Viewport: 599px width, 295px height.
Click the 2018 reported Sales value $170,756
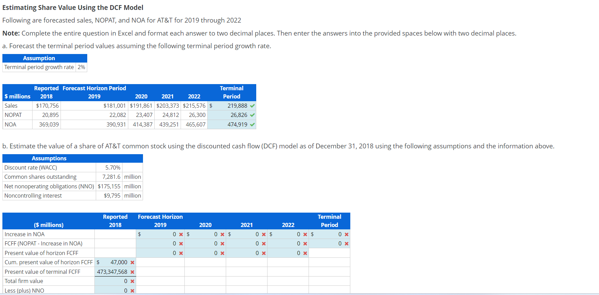48,106
